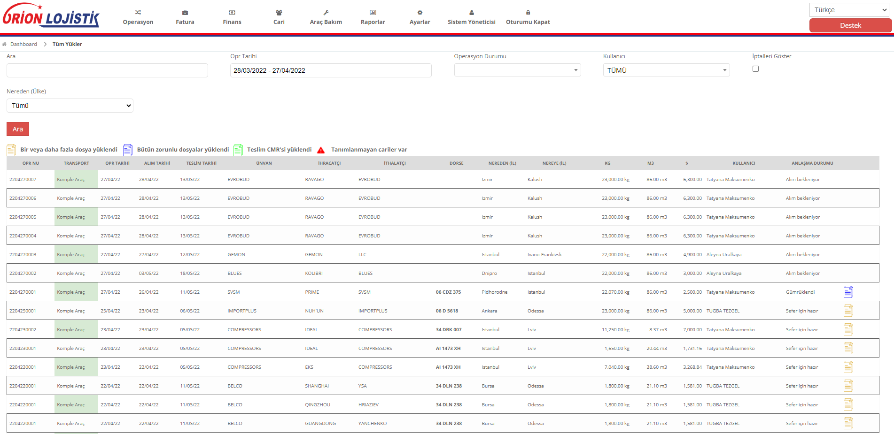This screenshot has height=434, width=894.
Task: Click the Fatura briefcase icon
Action: coord(185,13)
